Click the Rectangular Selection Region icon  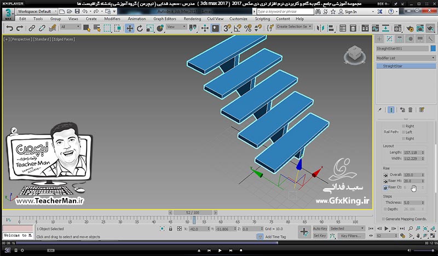click(x=107, y=28)
